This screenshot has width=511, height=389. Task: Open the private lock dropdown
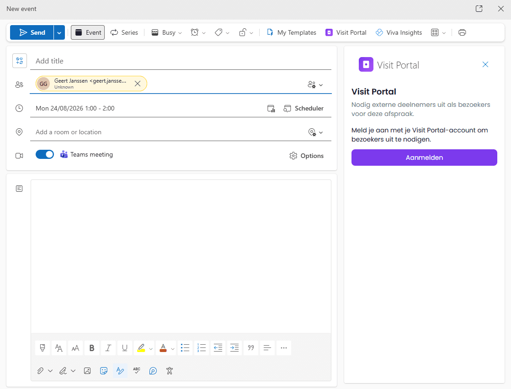[246, 32]
